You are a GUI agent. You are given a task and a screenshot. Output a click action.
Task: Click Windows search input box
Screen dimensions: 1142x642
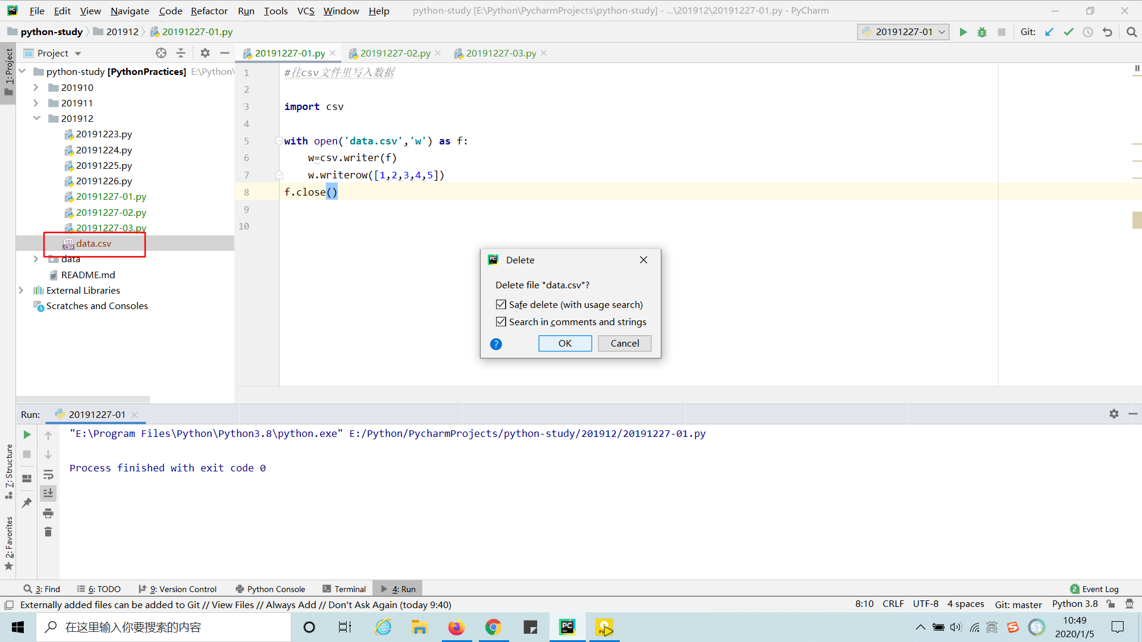[x=164, y=627]
